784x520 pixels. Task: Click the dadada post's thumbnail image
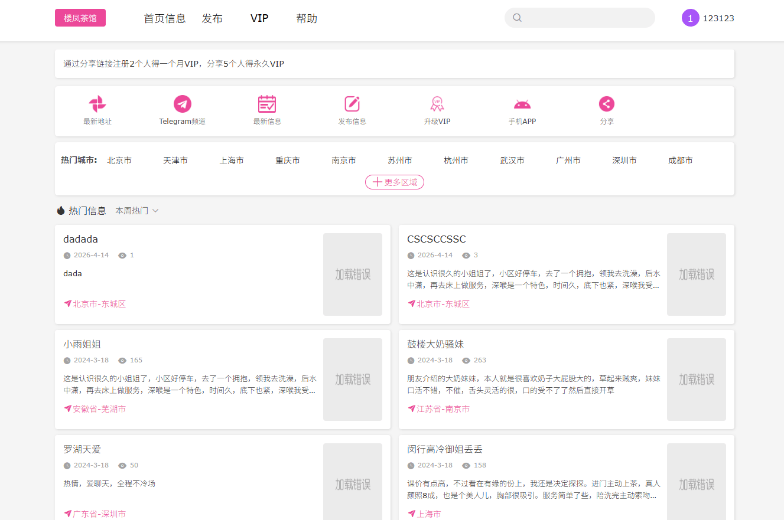click(353, 274)
